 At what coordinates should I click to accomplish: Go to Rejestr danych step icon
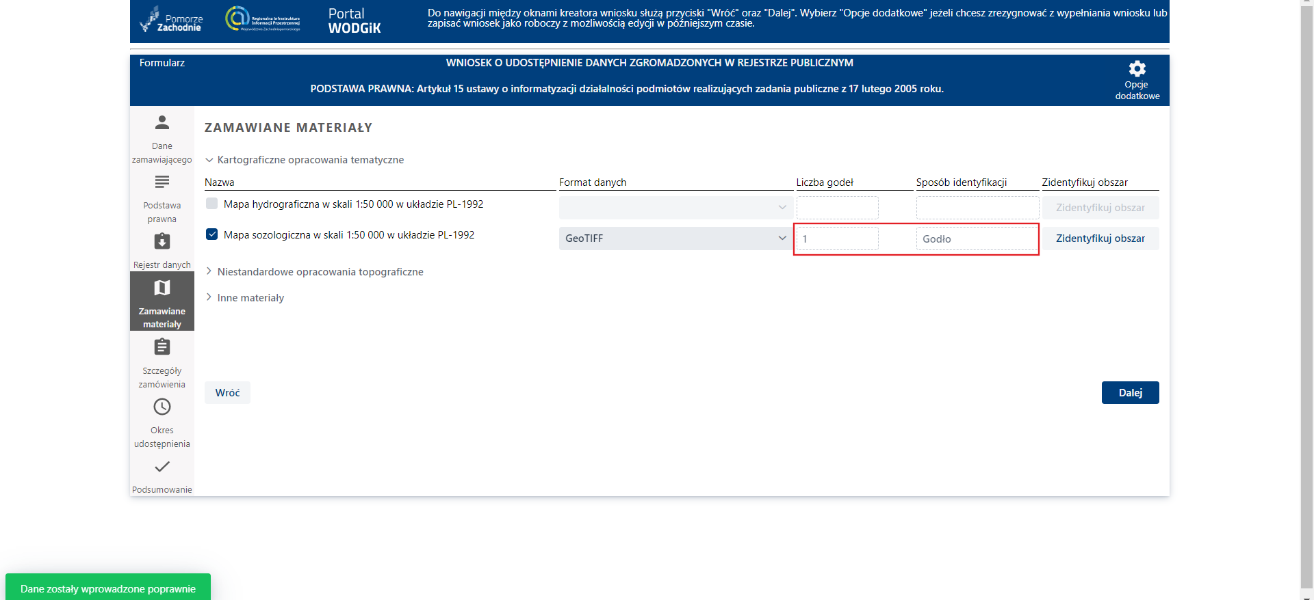click(x=162, y=242)
